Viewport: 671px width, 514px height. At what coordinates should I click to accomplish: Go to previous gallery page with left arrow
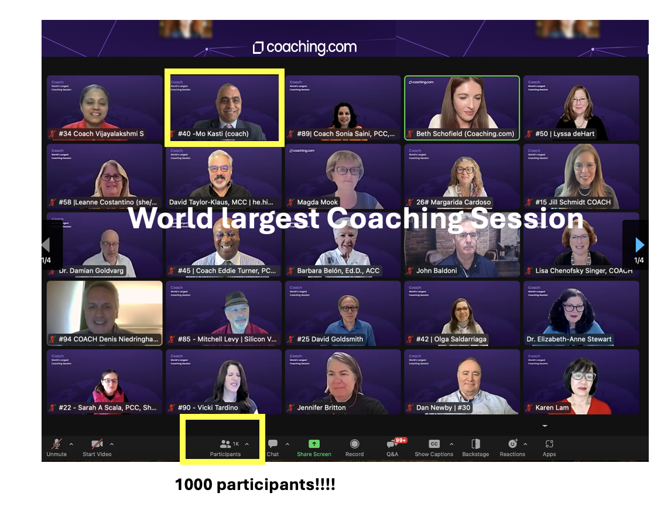coord(46,245)
